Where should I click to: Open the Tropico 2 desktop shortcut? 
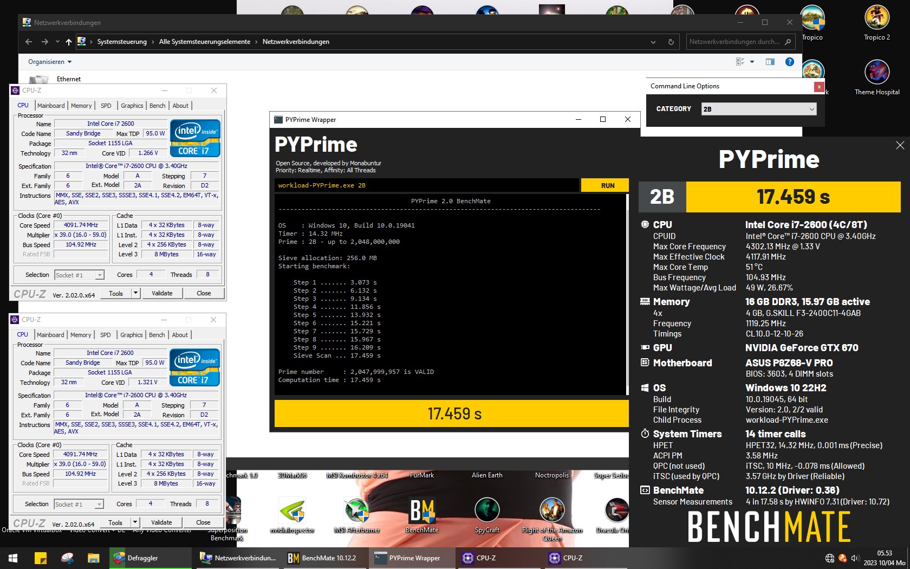[x=876, y=23]
